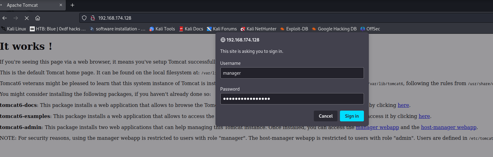Click the 'here' link in tomcat6-examples line
The height and width of the screenshot is (157, 493).
coord(424,116)
